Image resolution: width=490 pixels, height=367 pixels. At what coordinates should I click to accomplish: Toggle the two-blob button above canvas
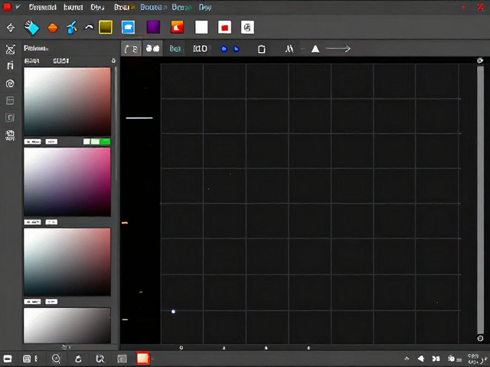click(153, 48)
